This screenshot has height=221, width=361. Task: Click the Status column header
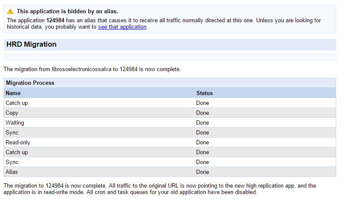(204, 93)
